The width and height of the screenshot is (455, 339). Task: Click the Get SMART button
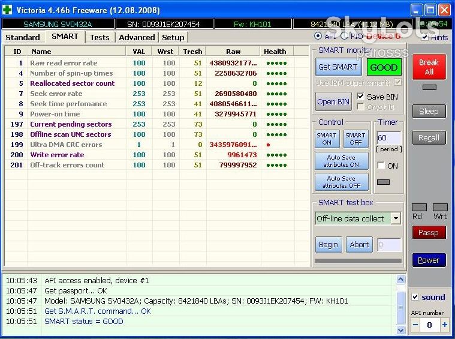coord(338,67)
